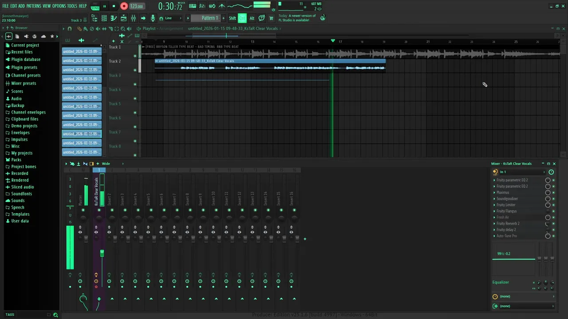Select the Playlist paint tool icon

coord(85,29)
